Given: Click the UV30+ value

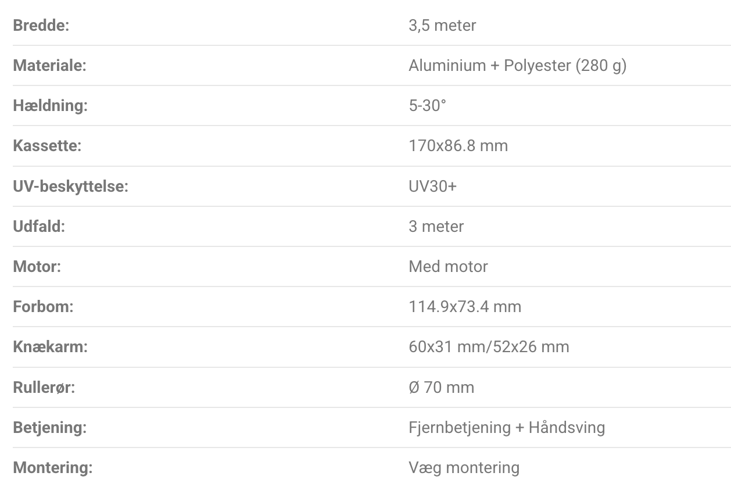Looking at the screenshot, I should point(432,187).
